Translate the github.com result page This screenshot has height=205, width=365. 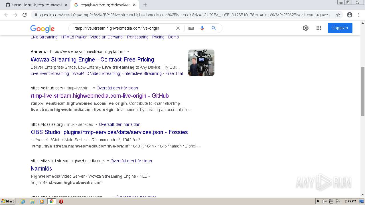[x=117, y=88]
